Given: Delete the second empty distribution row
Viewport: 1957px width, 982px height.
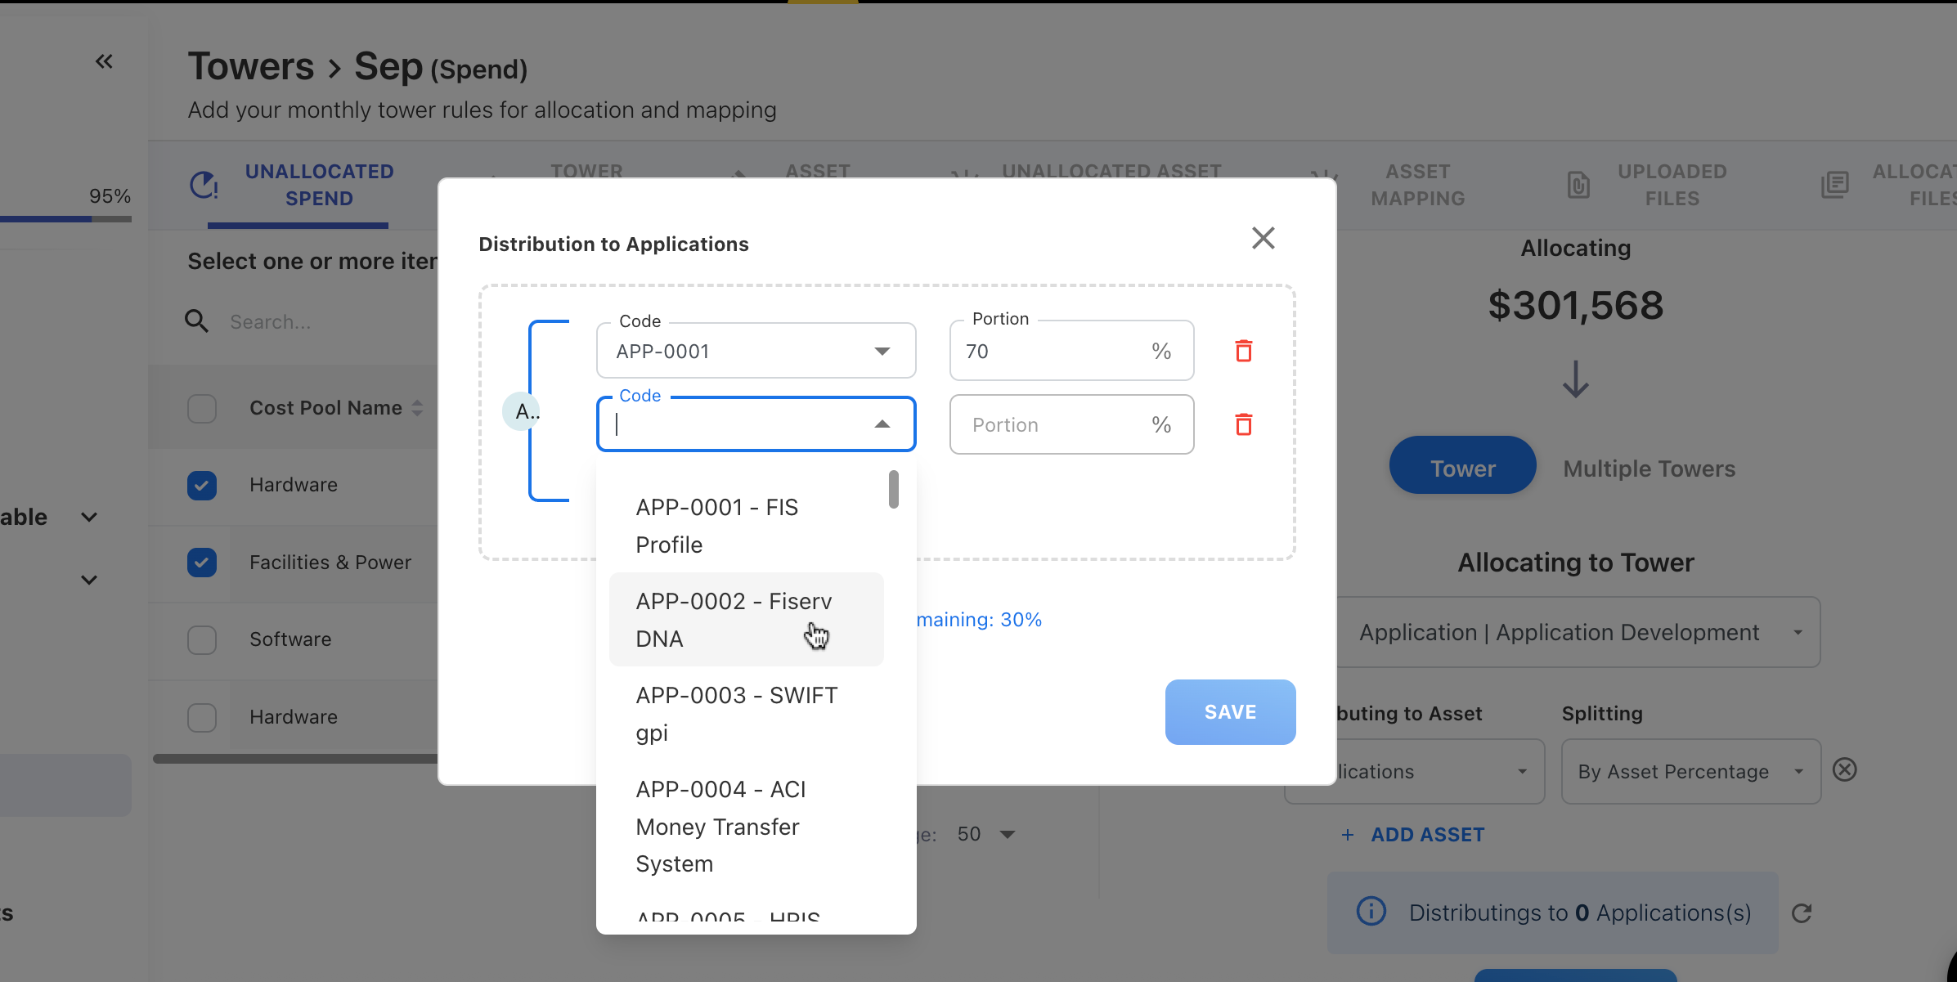Looking at the screenshot, I should 1243,424.
